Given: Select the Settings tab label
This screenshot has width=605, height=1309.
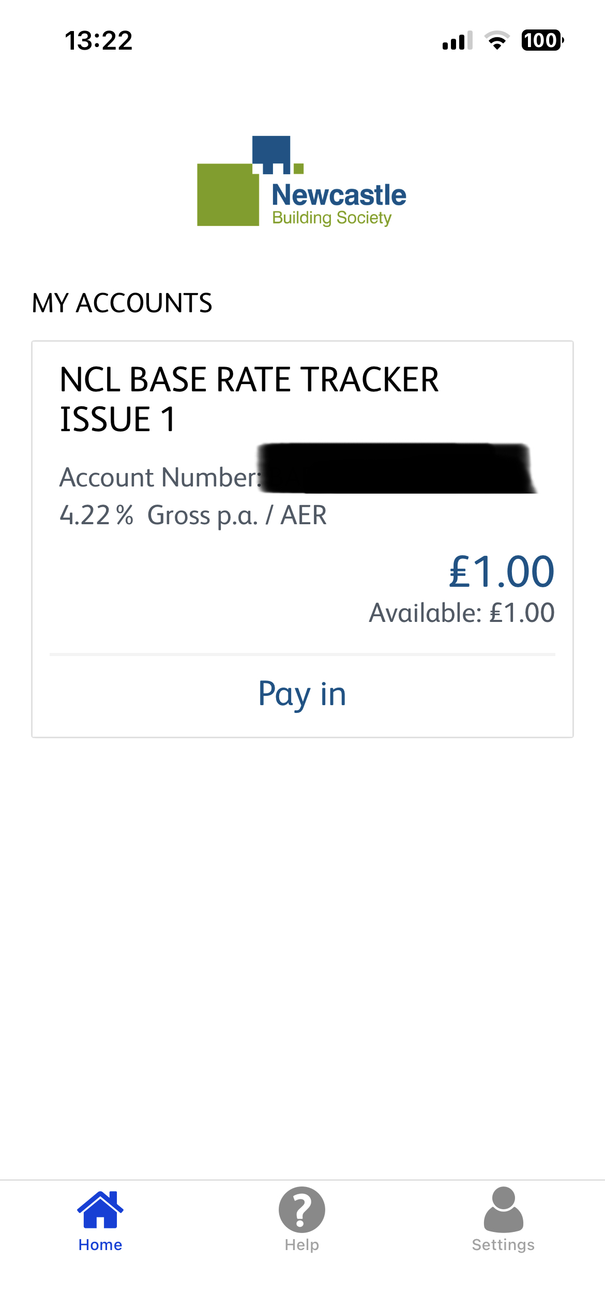Looking at the screenshot, I should [504, 1245].
